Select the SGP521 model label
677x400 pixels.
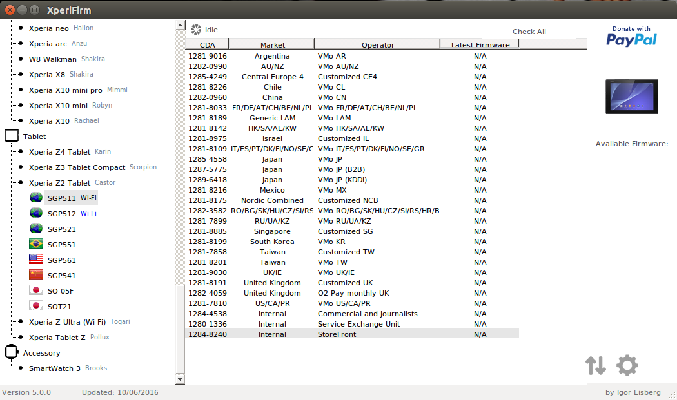(61, 229)
